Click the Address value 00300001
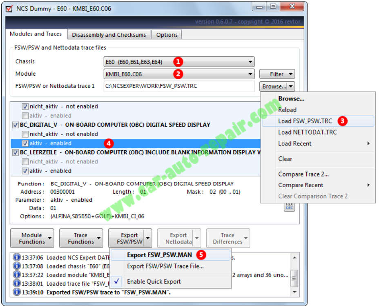Viewport: 379px width, 306px height. [x=62, y=192]
